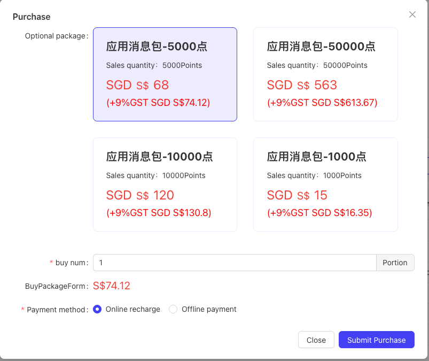Dismiss the Purchase dialog with the X icon
The image size is (429, 361).
412,14
